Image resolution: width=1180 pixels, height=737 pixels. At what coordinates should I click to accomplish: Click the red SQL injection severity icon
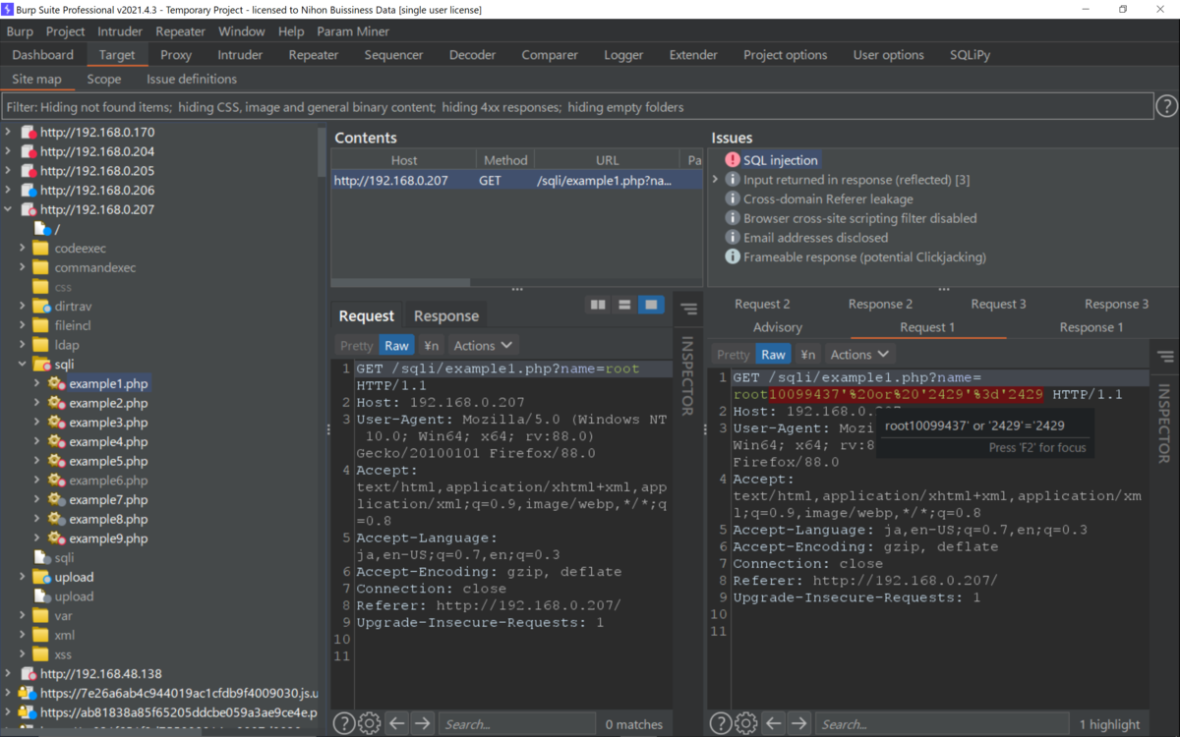(x=733, y=160)
